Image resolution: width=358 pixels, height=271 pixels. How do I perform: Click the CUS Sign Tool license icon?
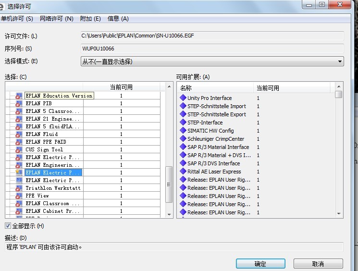point(19,149)
